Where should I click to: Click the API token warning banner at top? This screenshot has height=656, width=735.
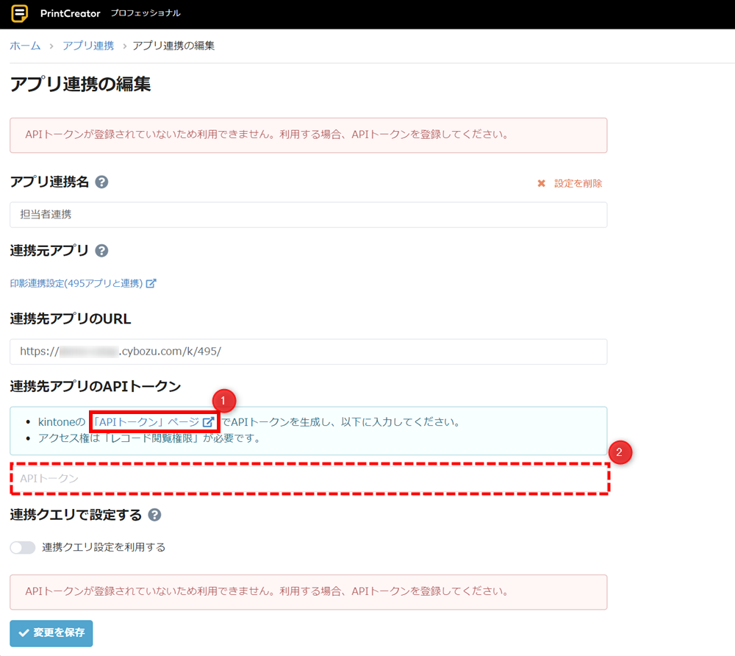tap(309, 135)
